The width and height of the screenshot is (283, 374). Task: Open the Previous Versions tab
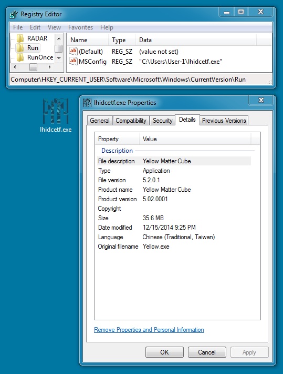pyautogui.click(x=224, y=121)
